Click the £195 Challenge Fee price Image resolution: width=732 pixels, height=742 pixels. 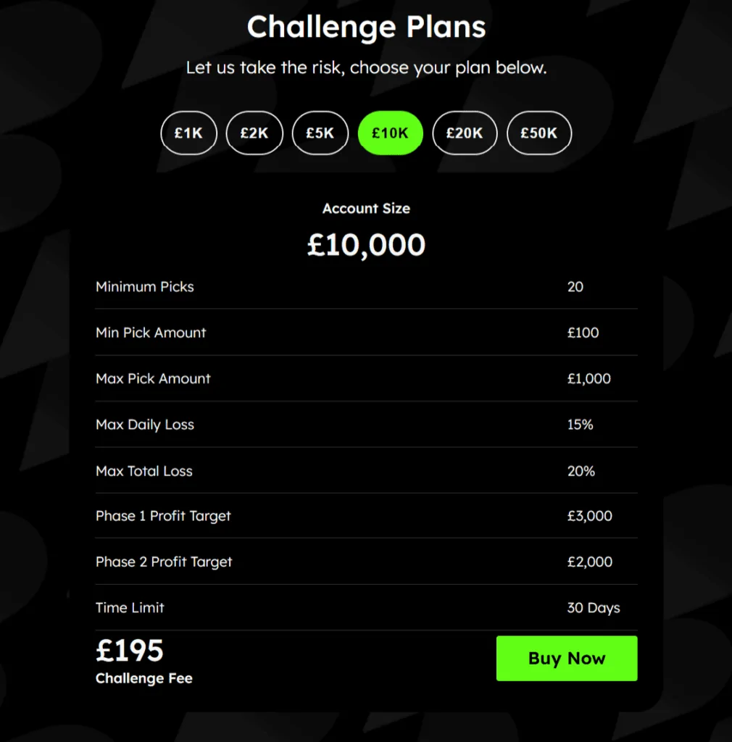point(129,651)
